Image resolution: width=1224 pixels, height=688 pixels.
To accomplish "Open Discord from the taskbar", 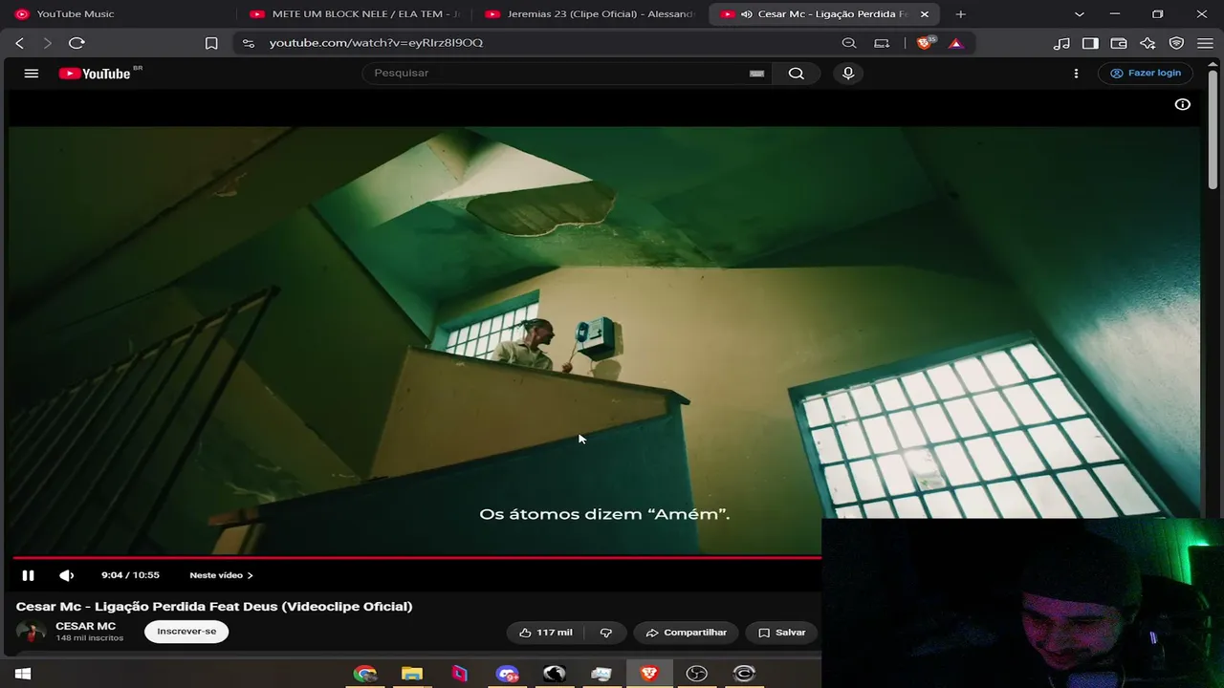I will 507,674.
